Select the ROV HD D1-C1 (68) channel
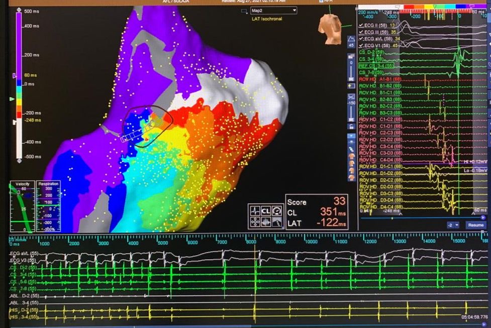Image resolution: width=491 pixels, height=328 pixels. pos(380,166)
